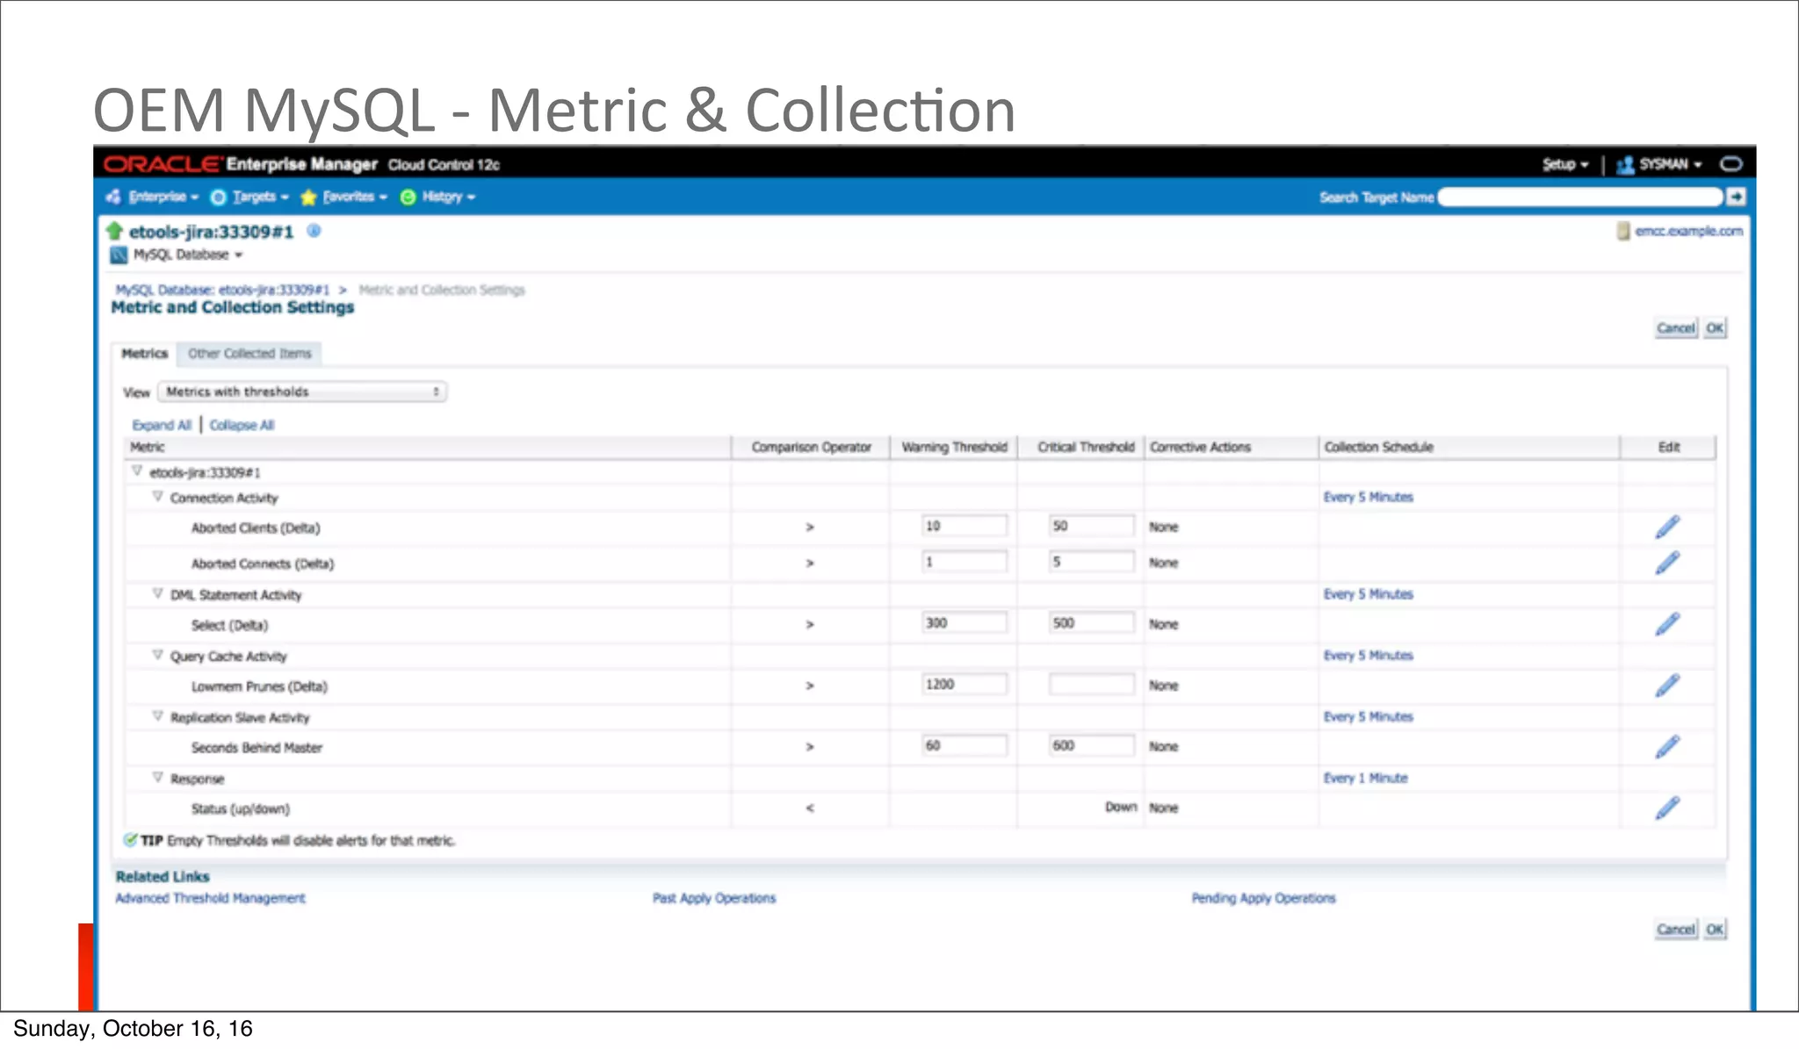Image resolution: width=1799 pixels, height=1049 pixels.
Task: Click green up-arrow status icon by target name
Action: tap(114, 231)
